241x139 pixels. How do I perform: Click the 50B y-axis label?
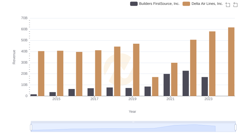point(24,40)
